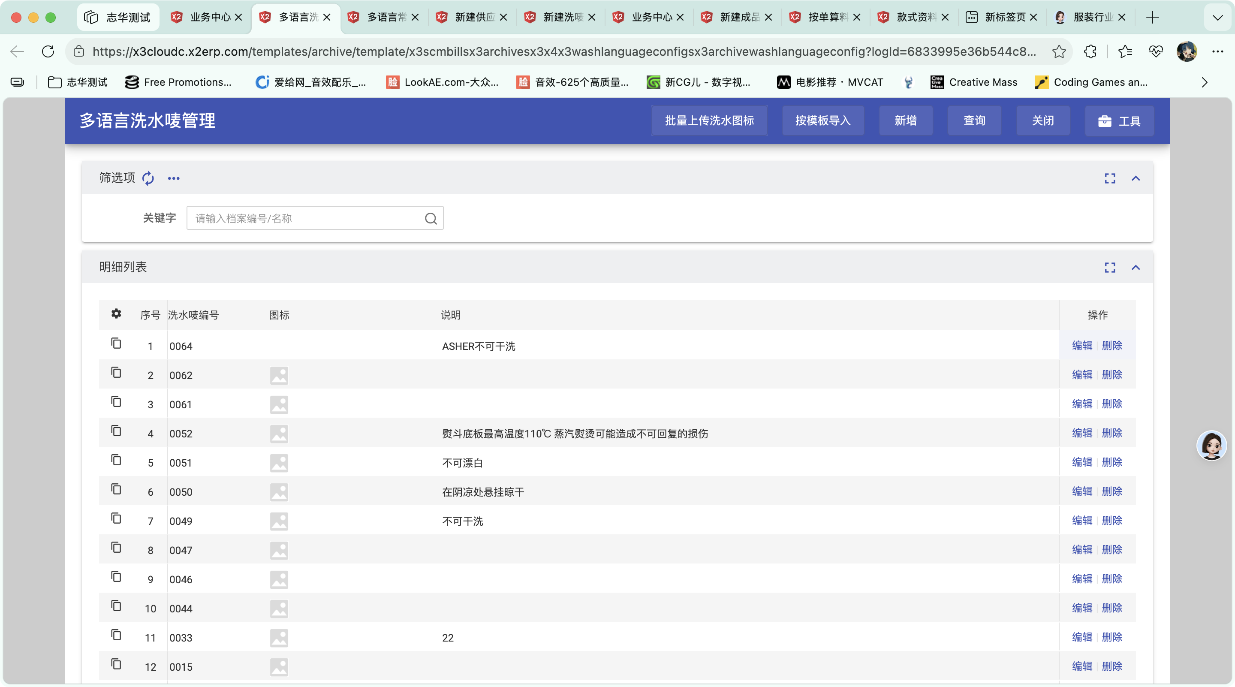The image size is (1235, 687).
Task: Maximize the 明细列表 panel with fullscreen icon
Action: (x=1110, y=268)
